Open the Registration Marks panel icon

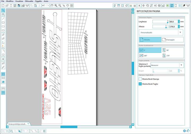coord(176,6)
